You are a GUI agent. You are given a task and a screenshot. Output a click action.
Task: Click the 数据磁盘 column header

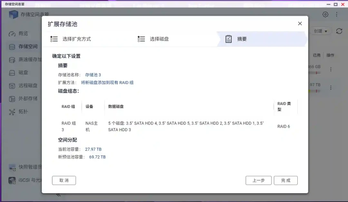116,106
